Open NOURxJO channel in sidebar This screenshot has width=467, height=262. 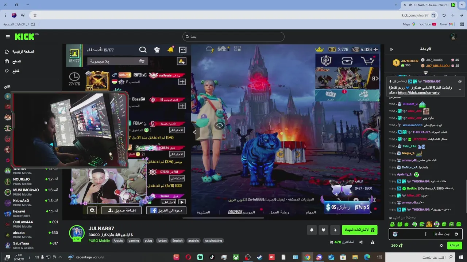31,182
